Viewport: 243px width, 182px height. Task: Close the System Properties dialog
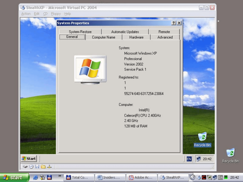[x=179, y=23]
